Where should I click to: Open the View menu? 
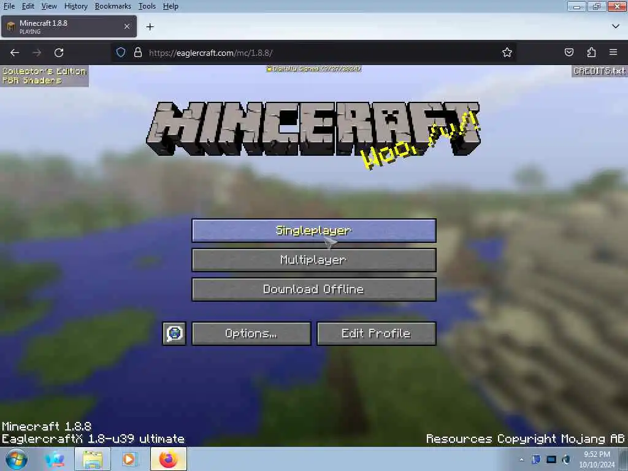tap(49, 6)
